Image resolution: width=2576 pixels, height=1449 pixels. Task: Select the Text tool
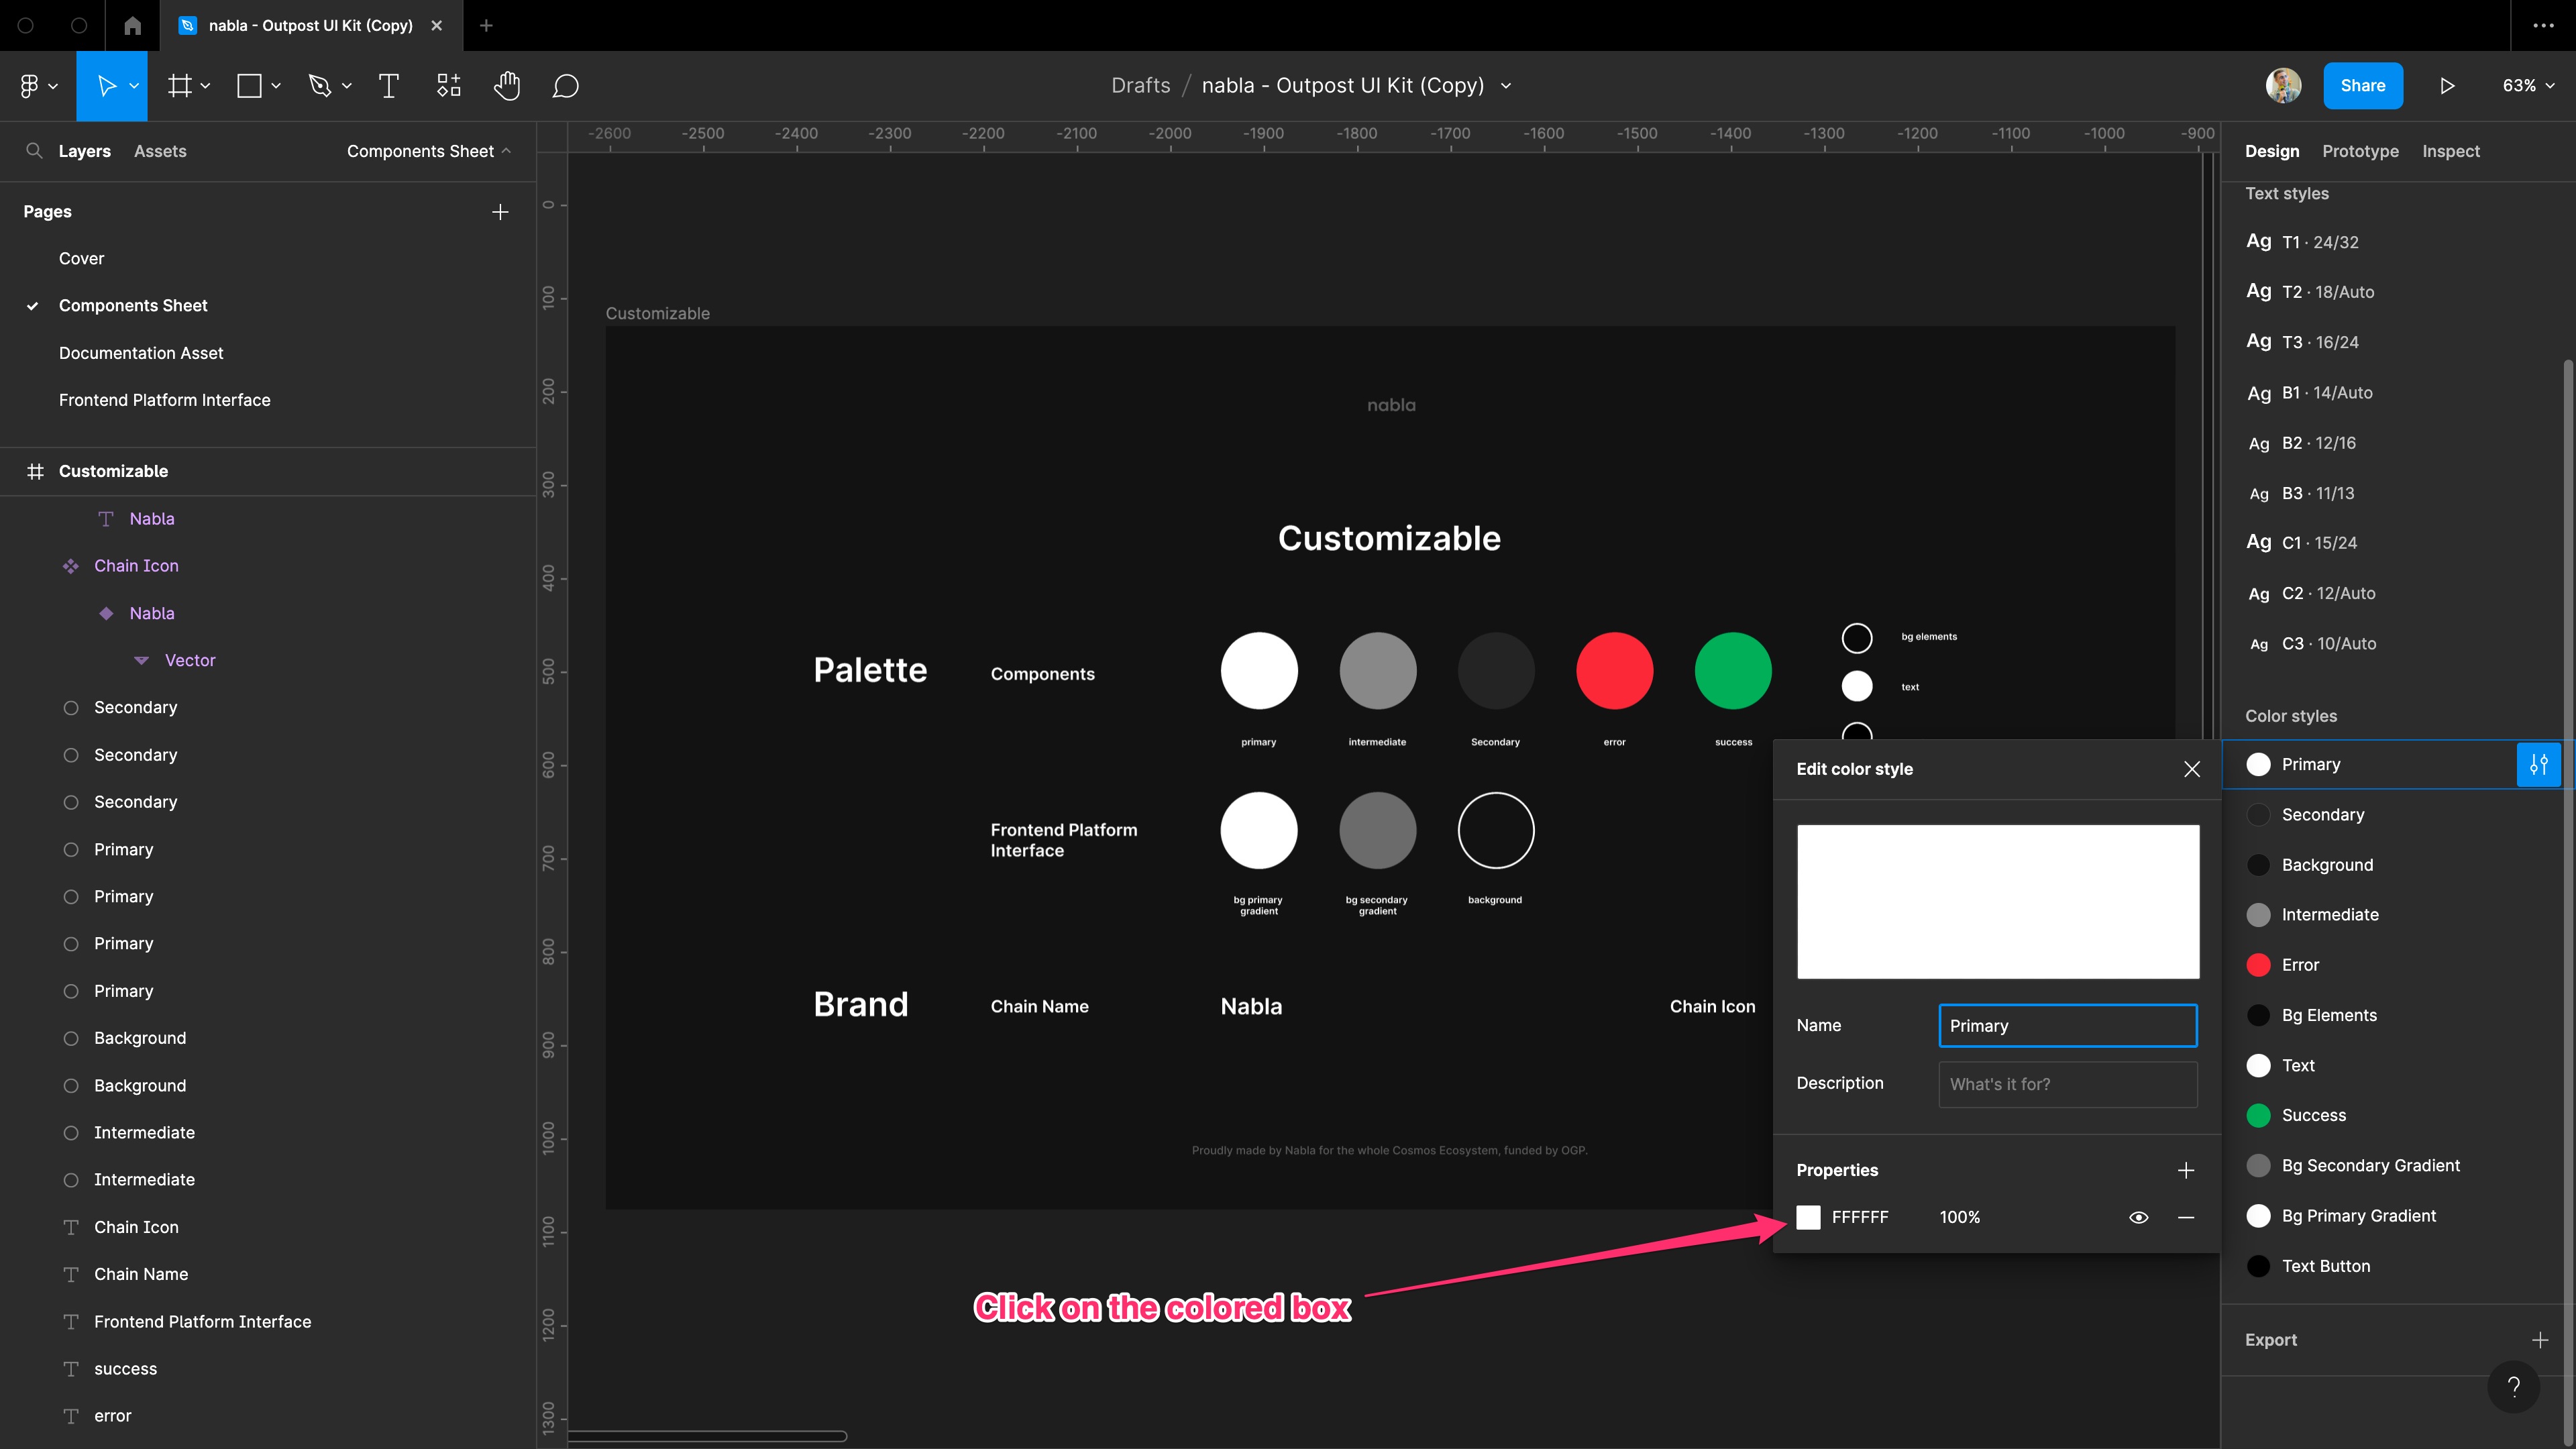pyautogui.click(x=388, y=85)
